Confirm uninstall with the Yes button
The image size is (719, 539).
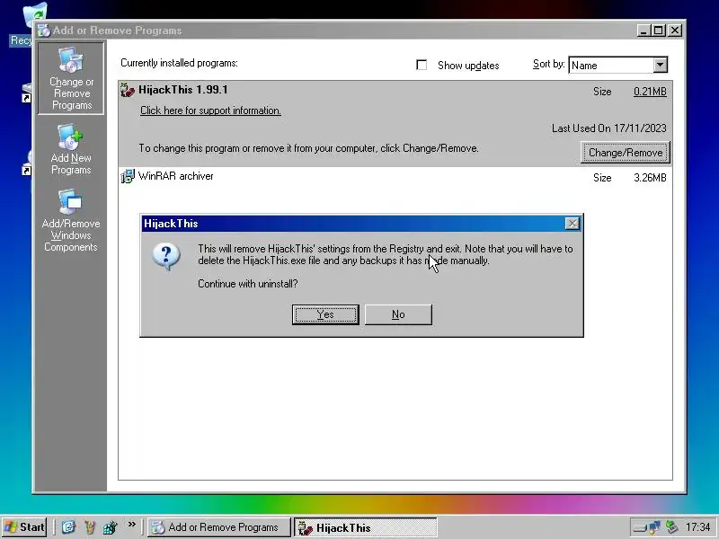[325, 314]
